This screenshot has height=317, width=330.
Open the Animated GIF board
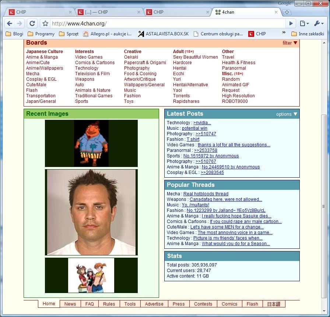(235, 85)
